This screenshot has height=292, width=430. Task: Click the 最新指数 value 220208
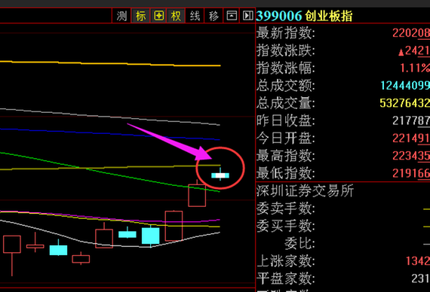pyautogui.click(x=411, y=33)
